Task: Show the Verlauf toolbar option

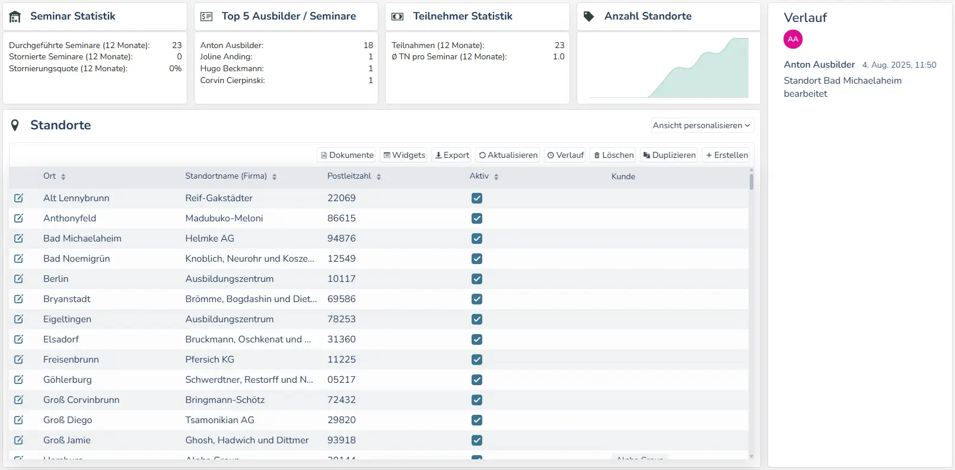Action: (x=565, y=155)
